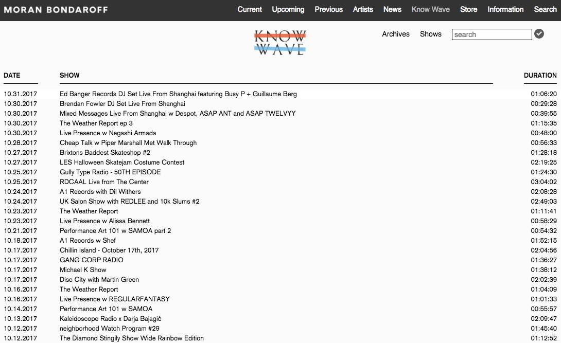Open UK Salon Show with REDLEE

[x=130, y=201]
